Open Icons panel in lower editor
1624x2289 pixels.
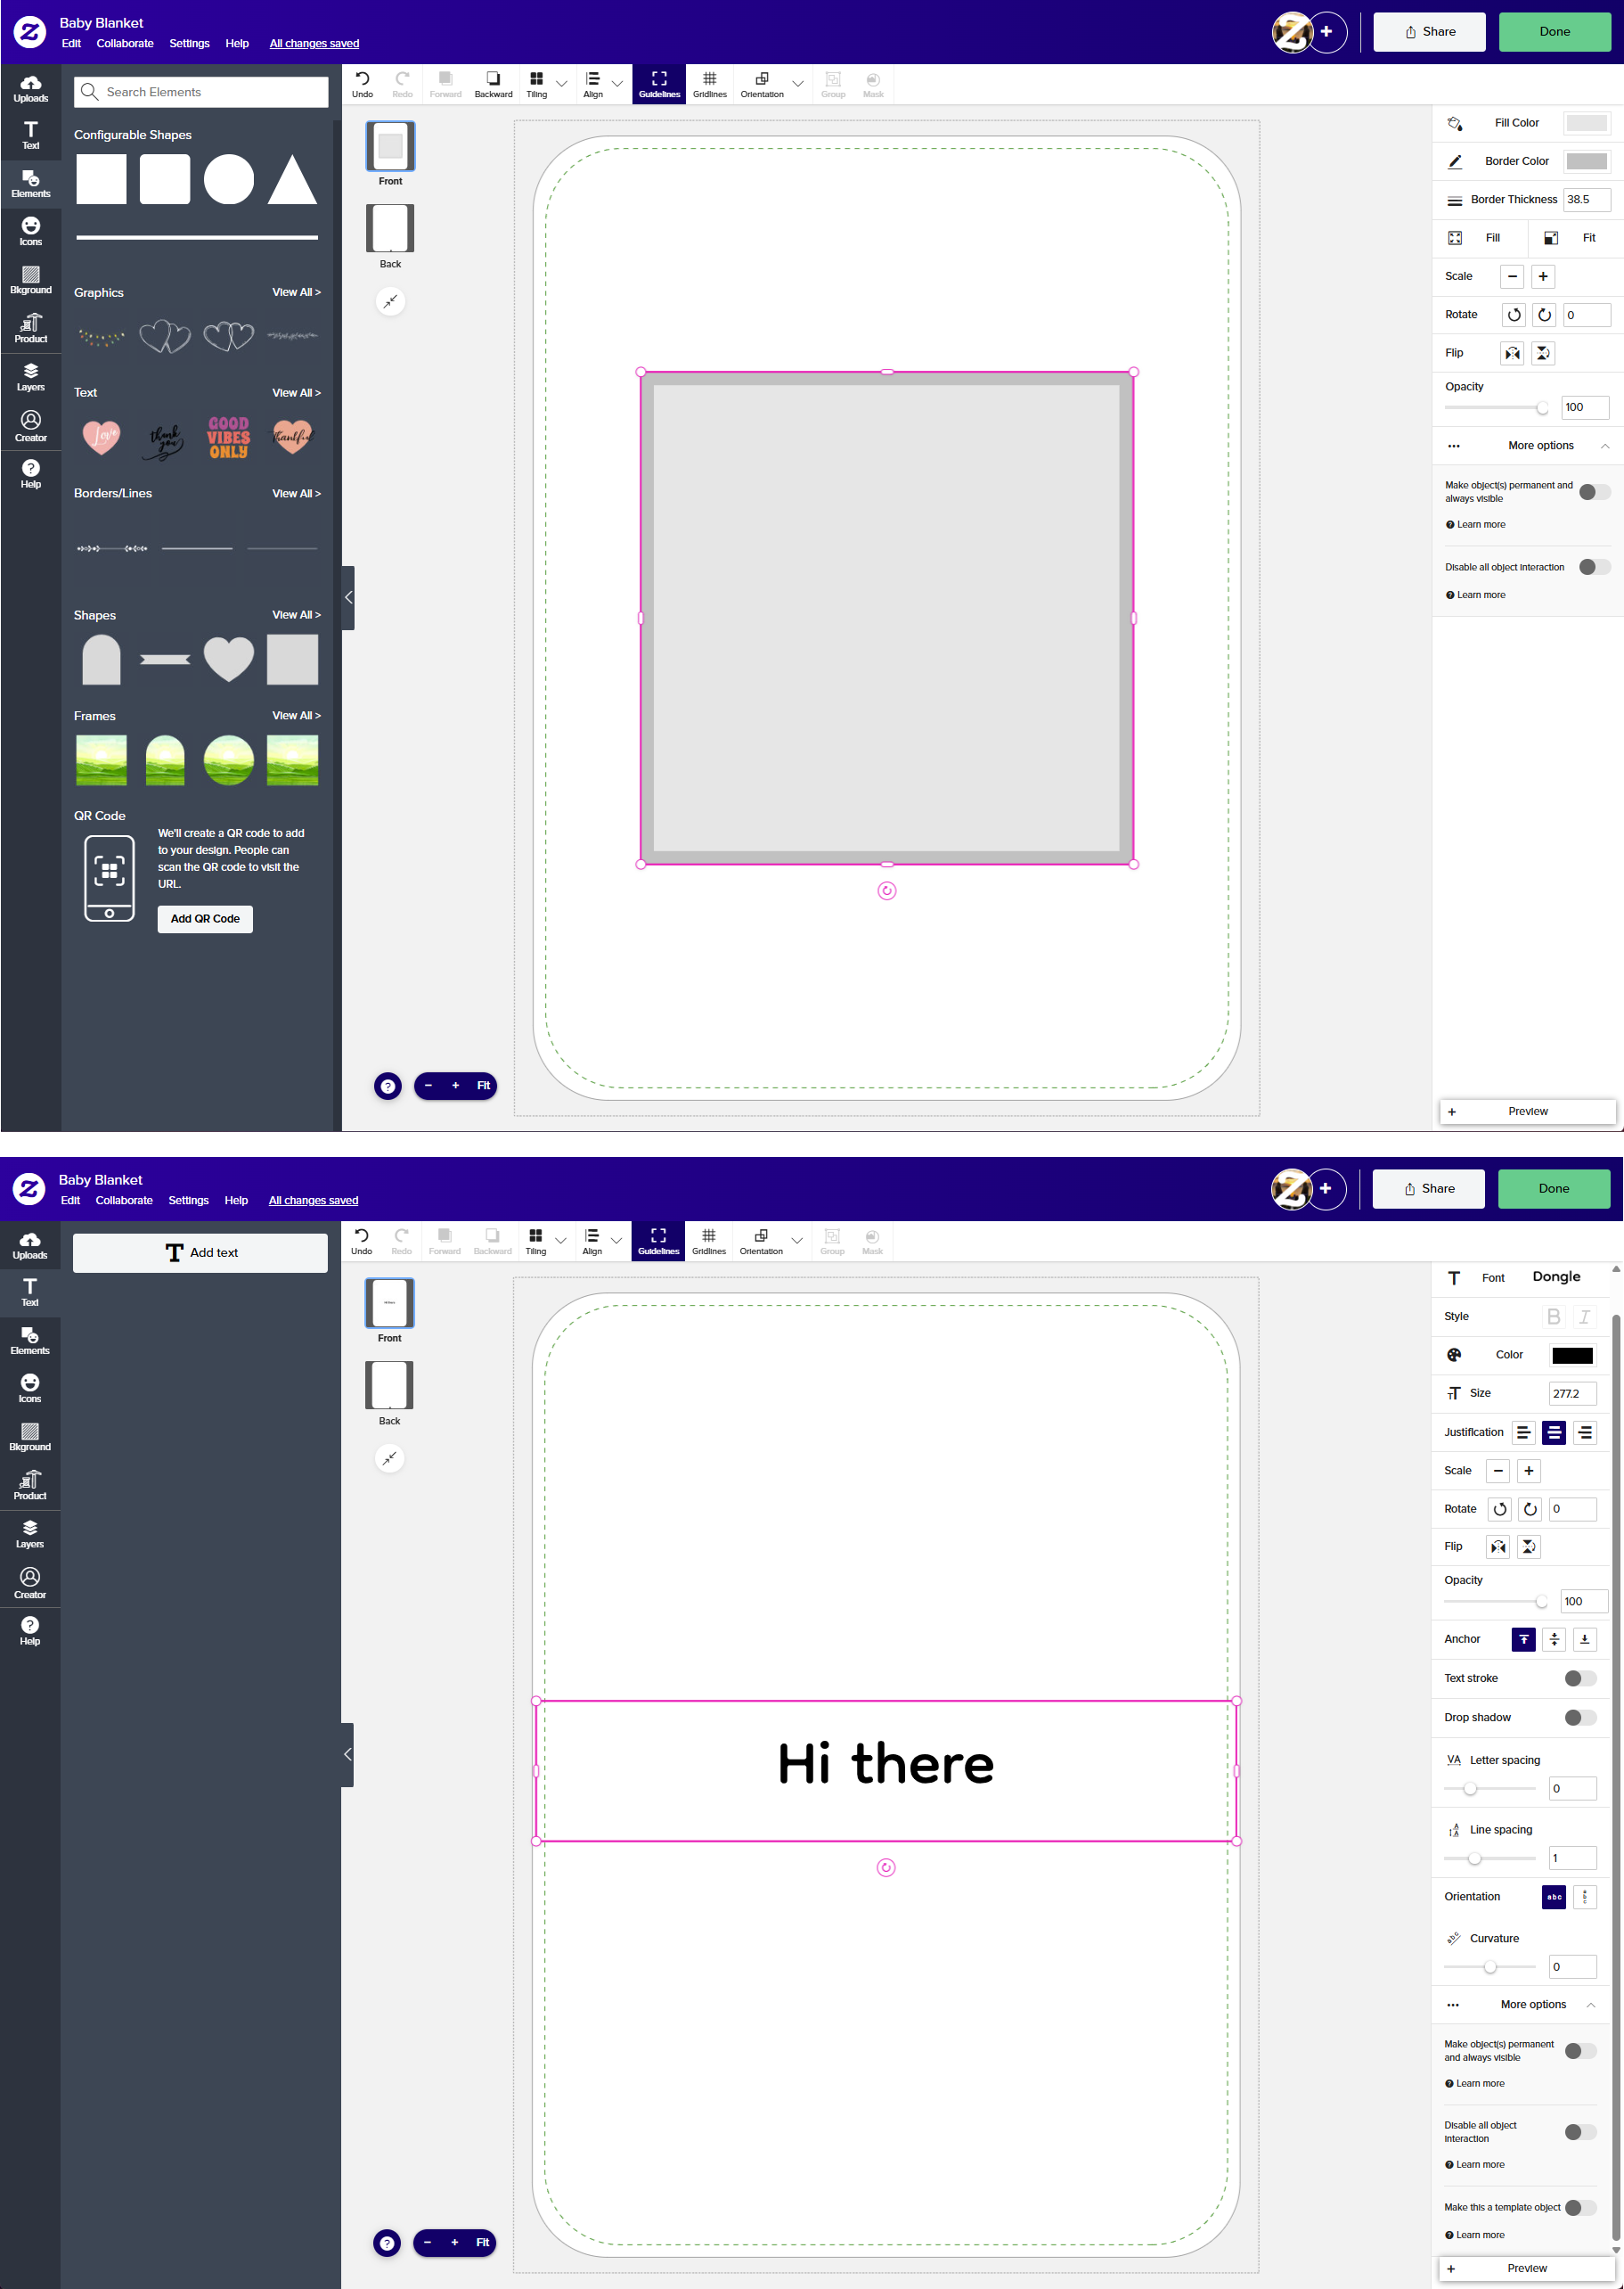point(30,1388)
